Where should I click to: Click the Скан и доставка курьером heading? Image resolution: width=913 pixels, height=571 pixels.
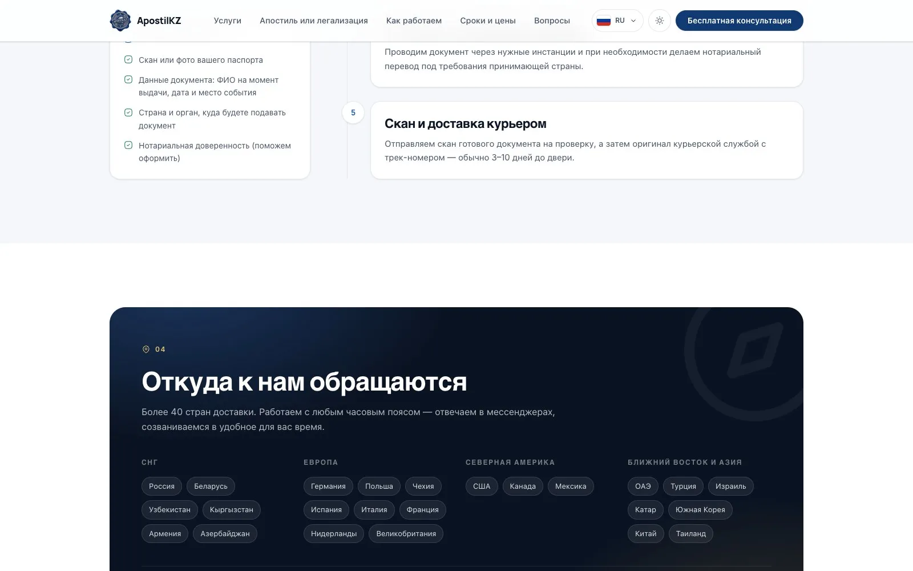click(x=466, y=123)
